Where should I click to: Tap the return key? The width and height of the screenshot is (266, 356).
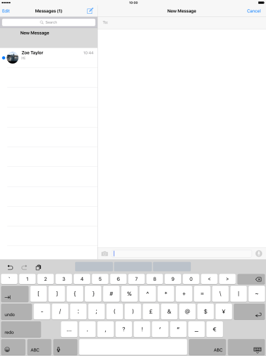(249, 311)
